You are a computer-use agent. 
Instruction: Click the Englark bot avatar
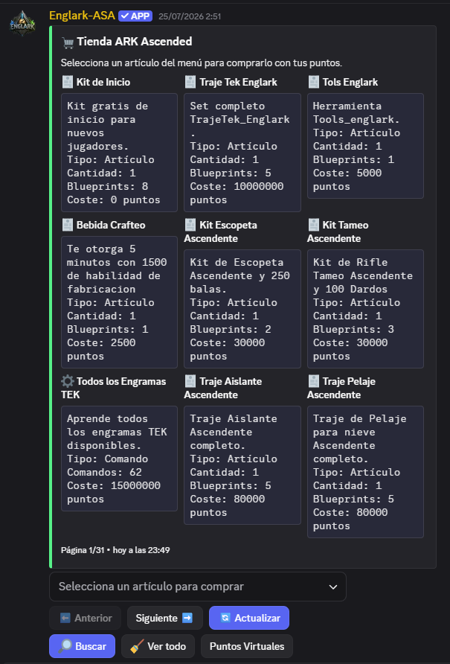point(22,23)
